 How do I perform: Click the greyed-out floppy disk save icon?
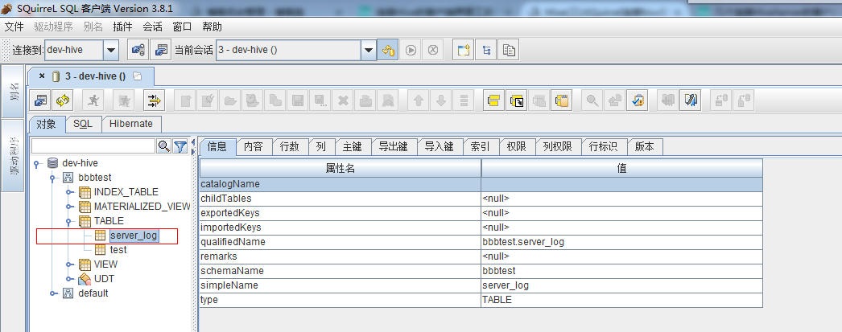[296, 100]
